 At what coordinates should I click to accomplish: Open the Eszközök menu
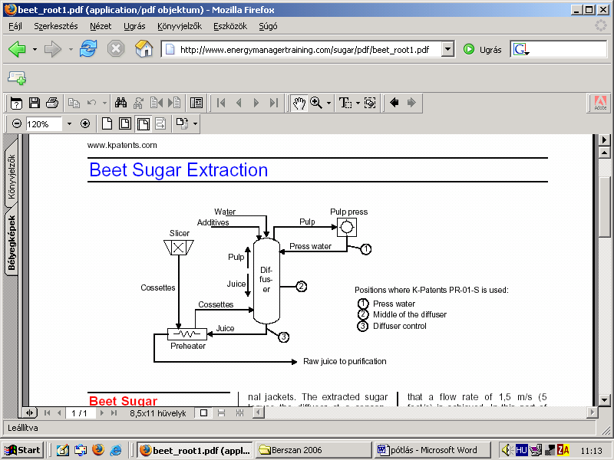click(230, 26)
